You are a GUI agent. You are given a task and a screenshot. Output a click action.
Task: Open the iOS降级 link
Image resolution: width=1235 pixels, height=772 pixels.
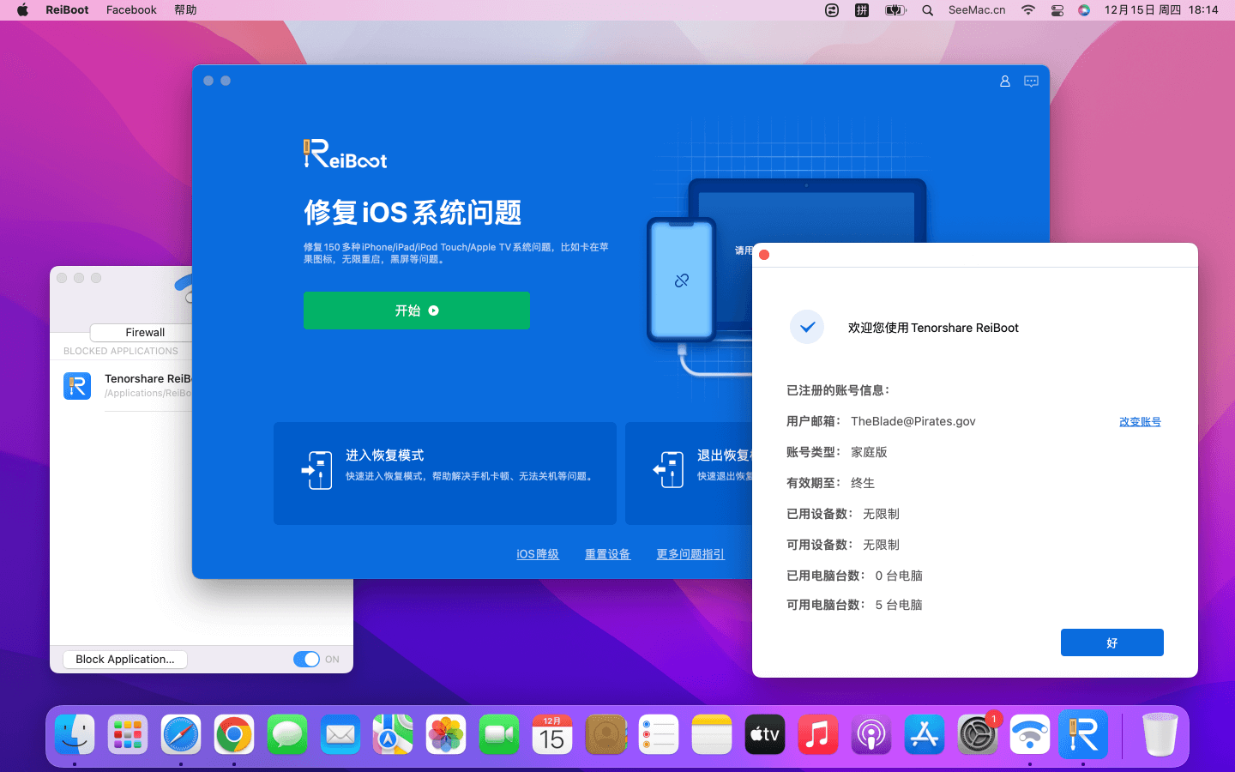pos(538,554)
